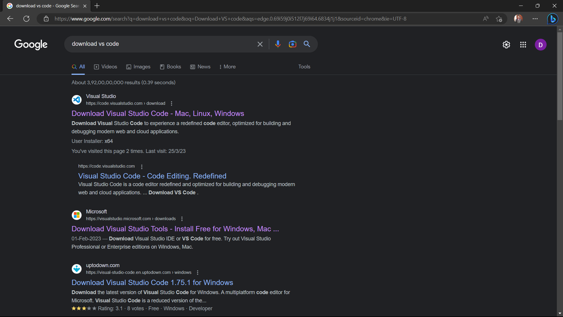Open the Bing sidebar button

coord(553,19)
